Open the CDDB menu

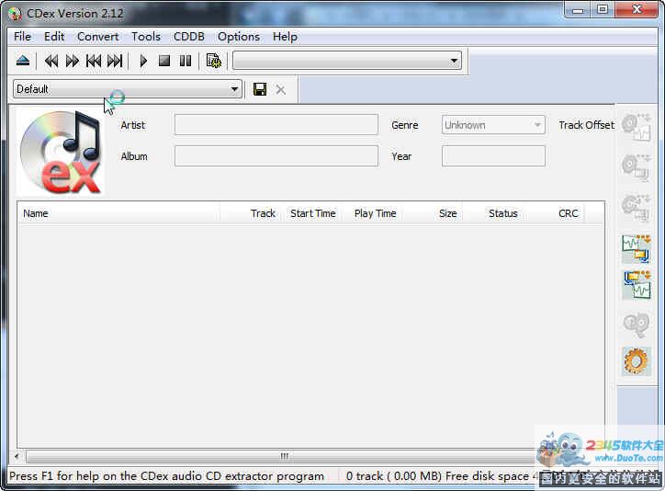(x=188, y=37)
